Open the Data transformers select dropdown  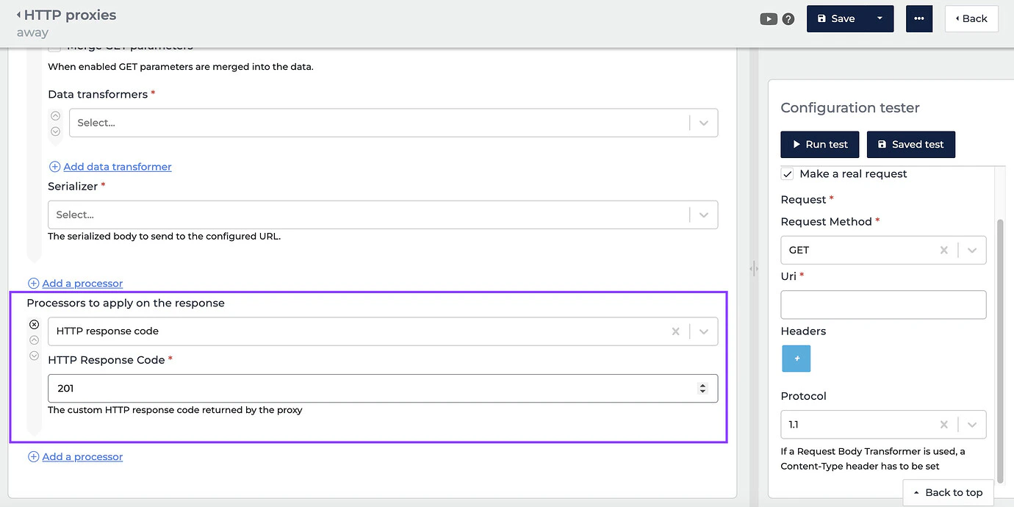point(393,123)
